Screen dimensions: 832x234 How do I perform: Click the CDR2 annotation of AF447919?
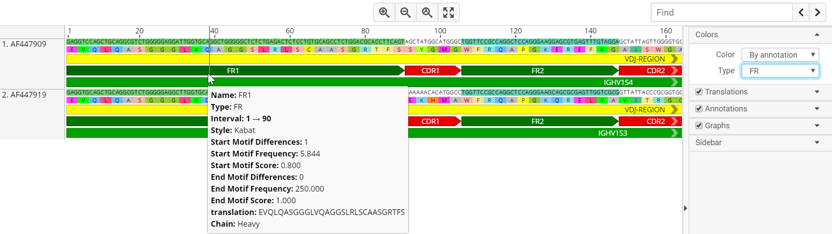pyautogui.click(x=650, y=121)
